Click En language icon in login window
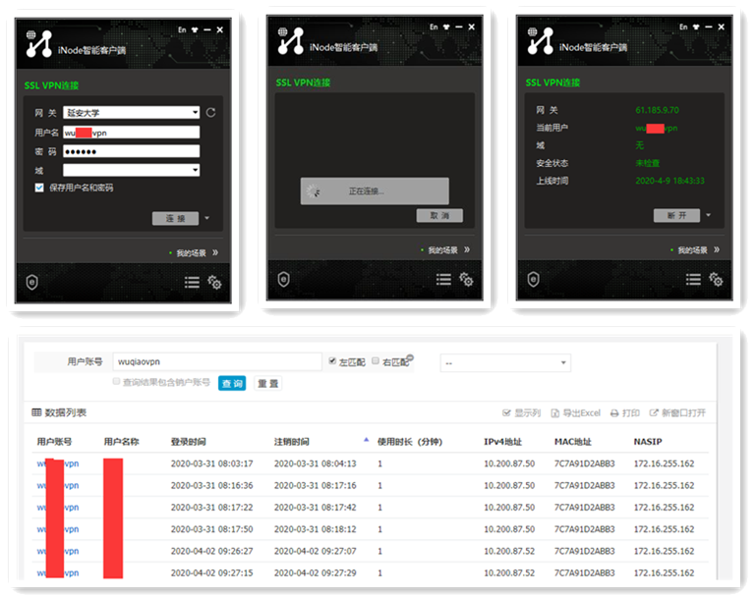This screenshot has width=756, height=597. coord(182,29)
